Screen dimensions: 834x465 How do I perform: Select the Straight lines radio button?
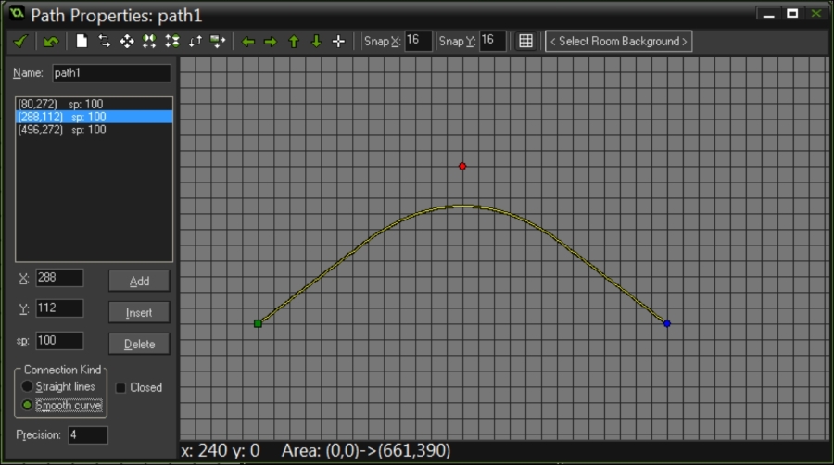(28, 386)
